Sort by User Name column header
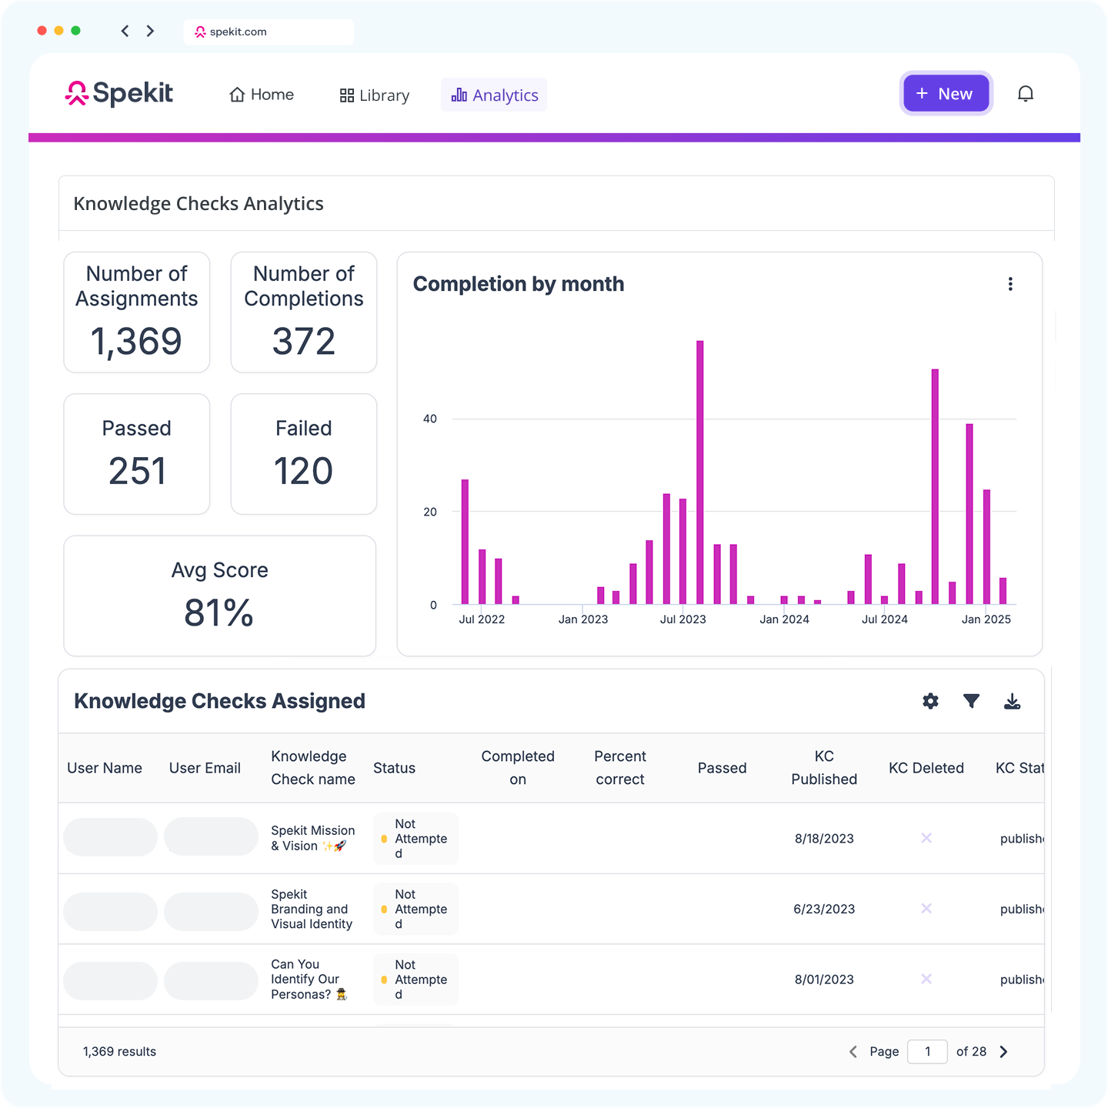1108x1108 pixels. (105, 768)
